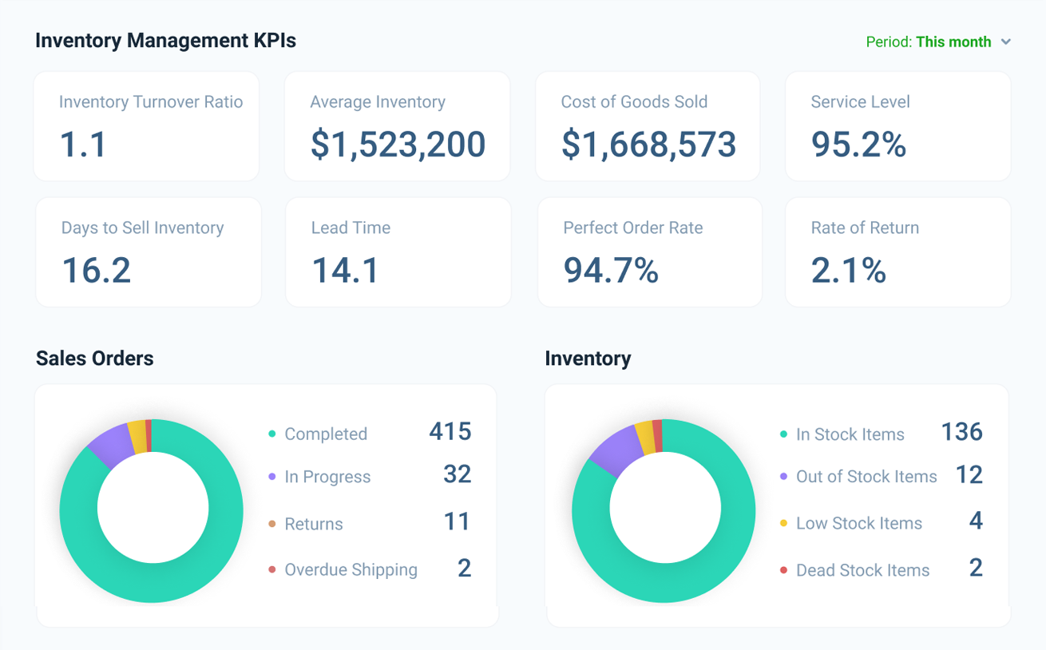Click the purple Out of Stock dot
This screenshot has width=1046, height=650.
tap(783, 477)
